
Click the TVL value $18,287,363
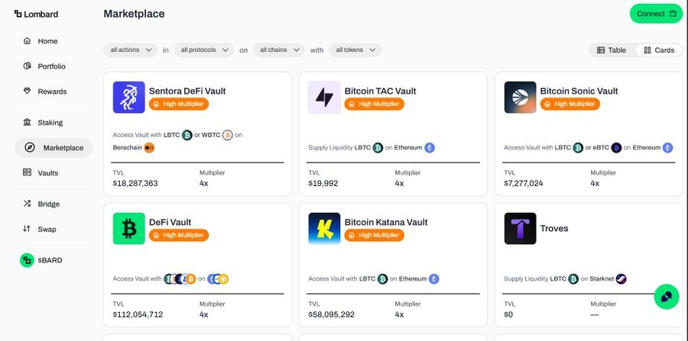[135, 183]
